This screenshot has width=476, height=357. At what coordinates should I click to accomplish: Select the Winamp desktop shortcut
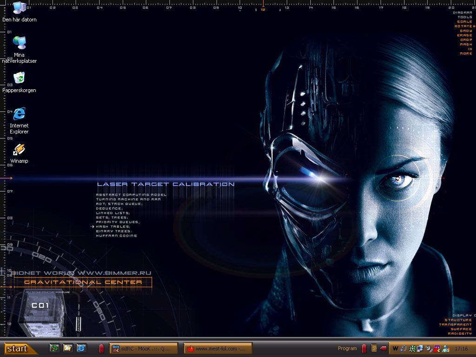pyautogui.click(x=19, y=153)
